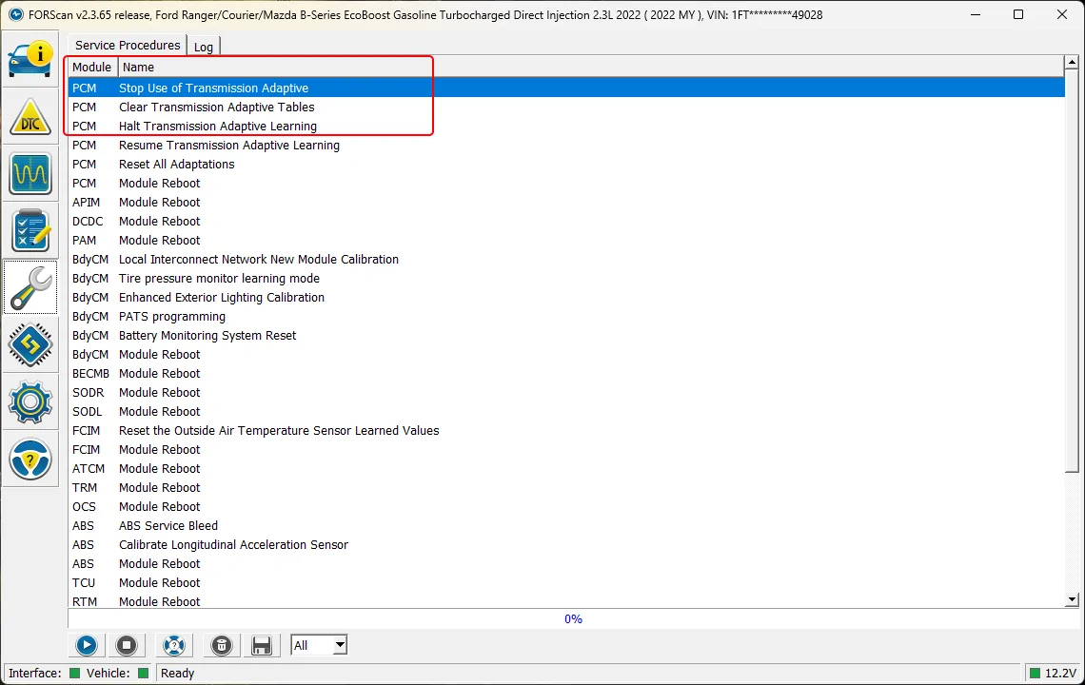Image resolution: width=1085 pixels, height=685 pixels.
Task: Select PAM Module Reboot row
Action: [566, 240]
